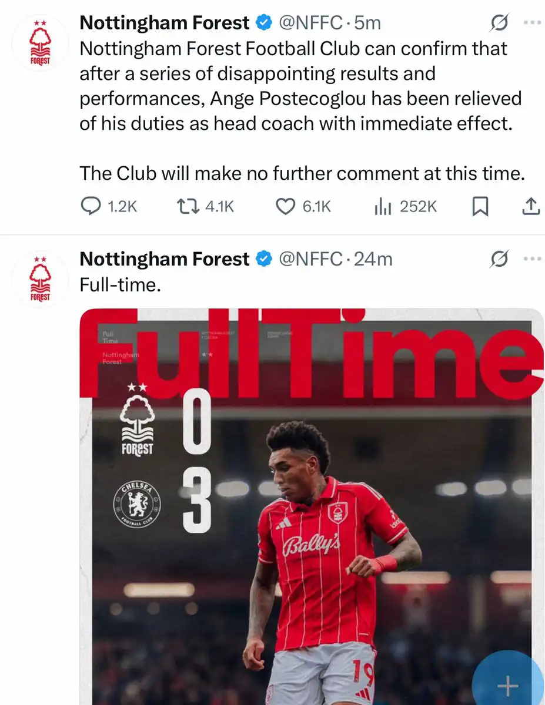This screenshot has width=545, height=705.
Task: Open @NFFC handle on Full-time tweet
Action: (310, 259)
